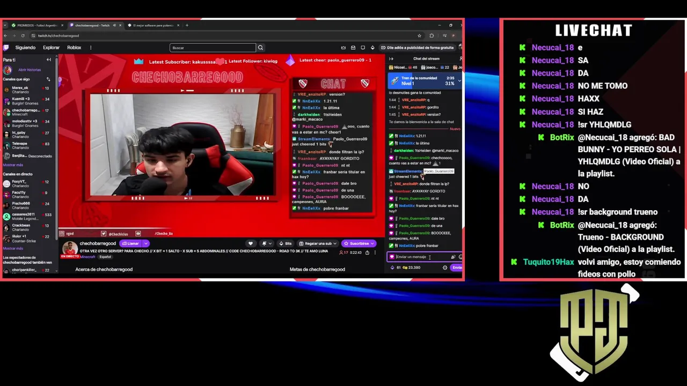Open chechobarregood streamer avatar
Screen dimensions: 687x386
coord(70,249)
